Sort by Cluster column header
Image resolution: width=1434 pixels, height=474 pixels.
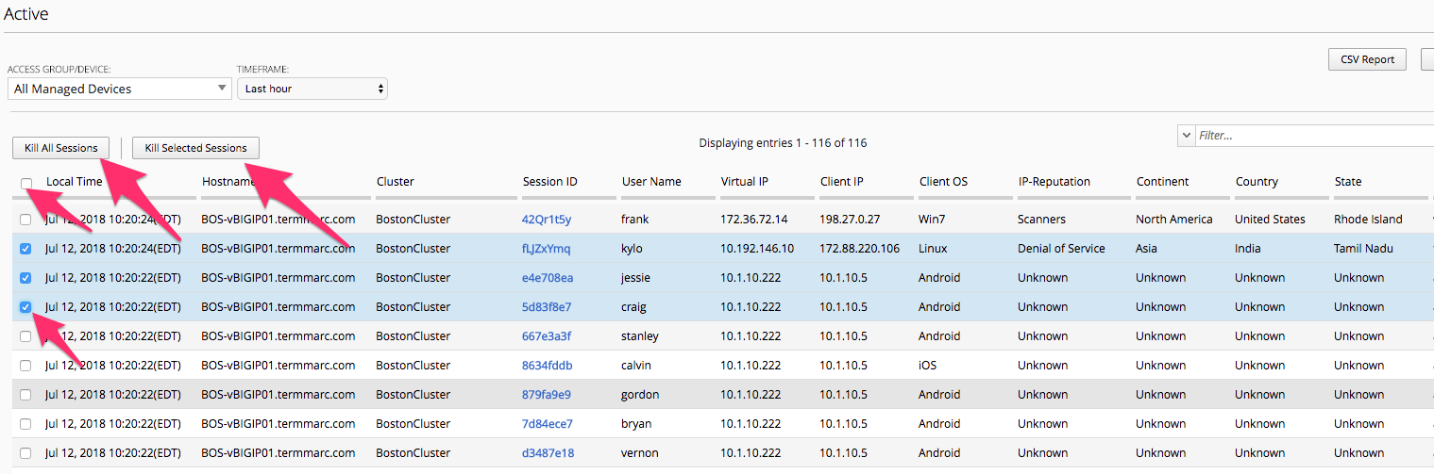(396, 182)
